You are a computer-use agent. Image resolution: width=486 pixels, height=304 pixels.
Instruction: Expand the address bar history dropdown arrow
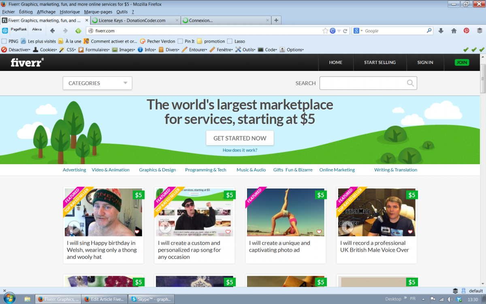click(339, 31)
